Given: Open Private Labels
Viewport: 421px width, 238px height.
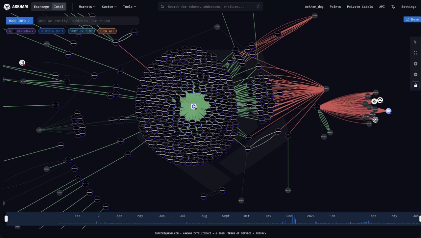Looking at the screenshot, I should (360, 7).
